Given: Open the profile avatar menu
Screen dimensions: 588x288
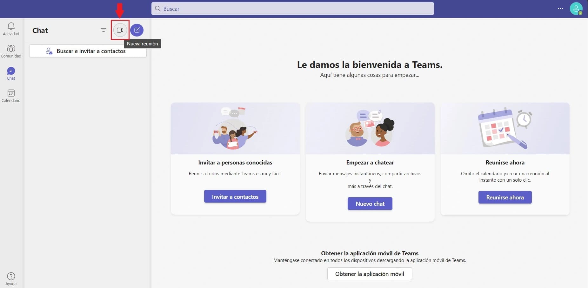Looking at the screenshot, I should point(576,9).
